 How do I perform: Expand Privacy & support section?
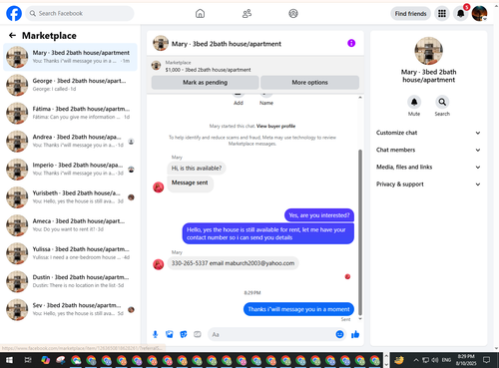point(428,184)
